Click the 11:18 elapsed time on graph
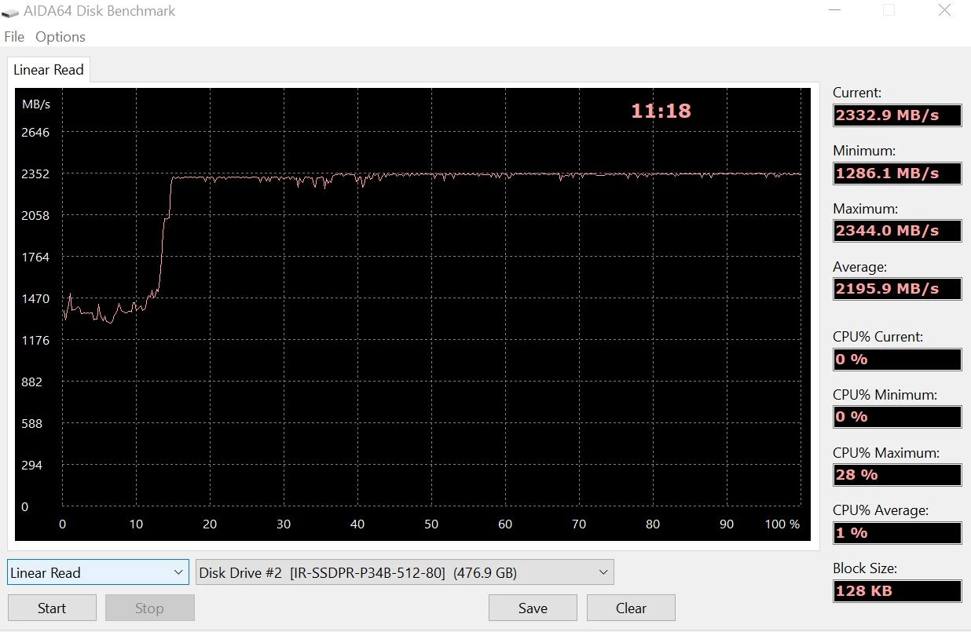Screen dimensions: 971x632 point(661,111)
